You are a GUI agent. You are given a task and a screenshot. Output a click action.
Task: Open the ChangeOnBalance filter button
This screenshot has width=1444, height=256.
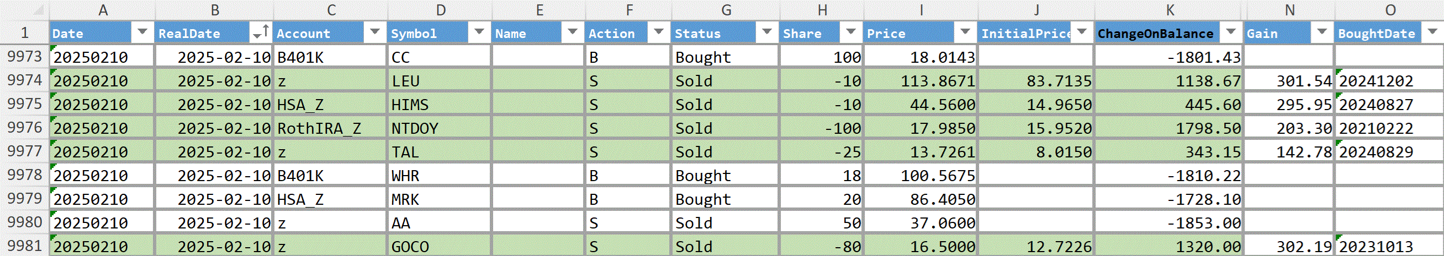click(x=1231, y=32)
